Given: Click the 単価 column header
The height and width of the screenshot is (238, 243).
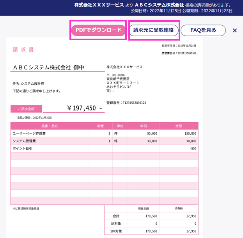Looking at the screenshot, I should coord(144,126).
